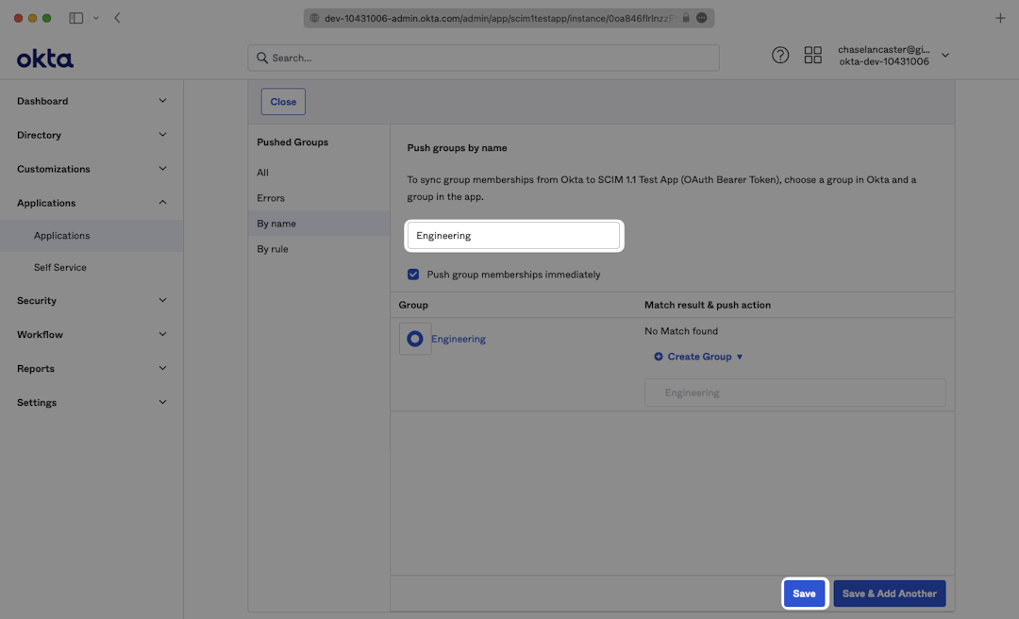Image resolution: width=1019 pixels, height=619 pixels.
Task: Collapse the Applications menu section
Action: [x=92, y=203]
